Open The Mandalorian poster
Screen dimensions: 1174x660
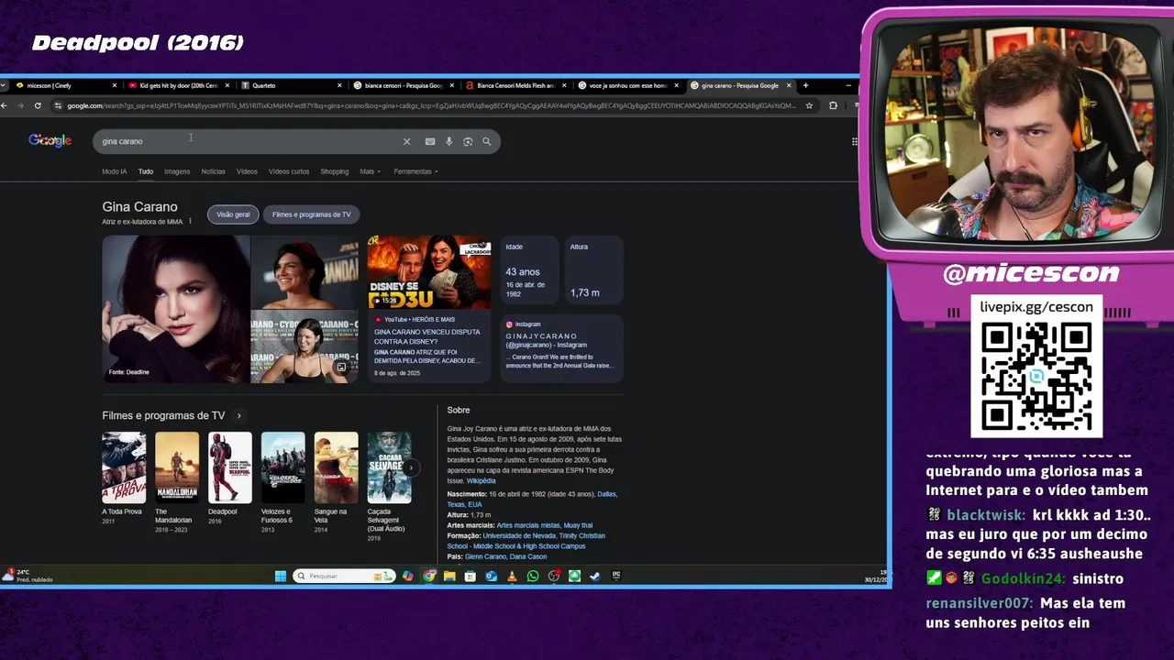tap(177, 467)
